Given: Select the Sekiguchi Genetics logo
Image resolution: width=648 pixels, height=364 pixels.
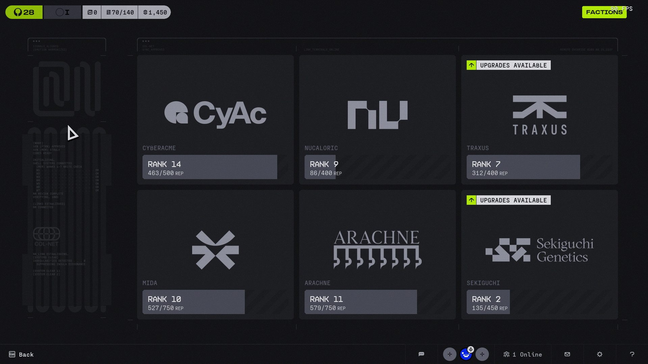Looking at the screenshot, I should (539, 250).
